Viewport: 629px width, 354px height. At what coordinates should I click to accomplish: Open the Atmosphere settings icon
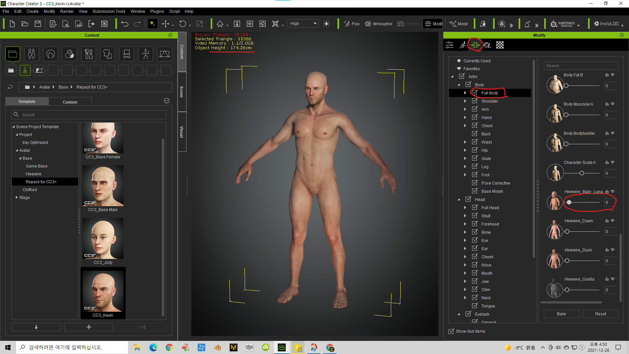379,24
